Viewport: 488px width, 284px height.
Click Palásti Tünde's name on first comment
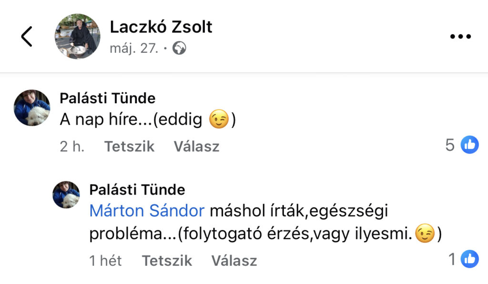point(107,98)
